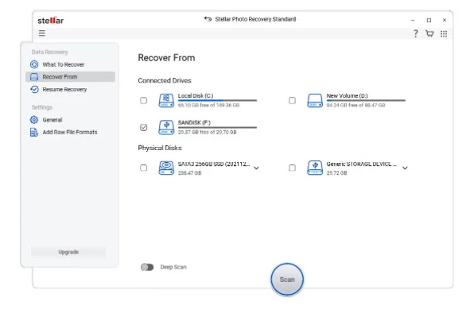Expand the Generic STORAGE DEVICE chevron
Image resolution: width=466 pixels, height=309 pixels.
point(405,168)
